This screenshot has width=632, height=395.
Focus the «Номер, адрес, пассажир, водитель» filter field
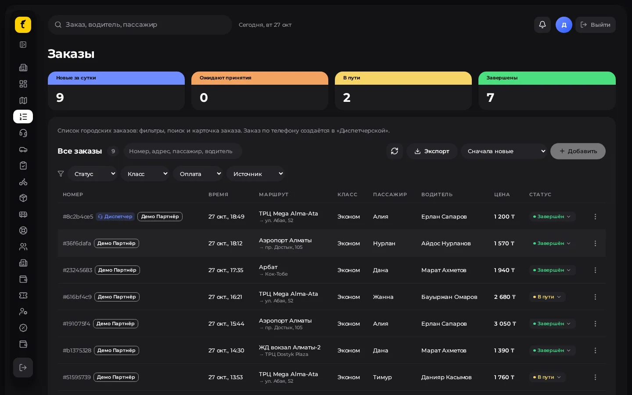point(183,151)
